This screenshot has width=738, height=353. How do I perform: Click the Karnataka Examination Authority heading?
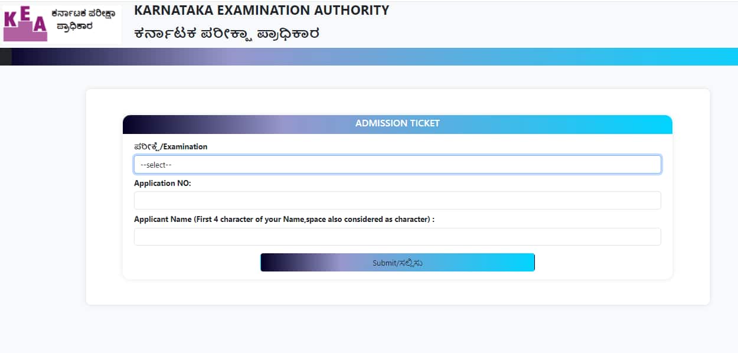[262, 11]
